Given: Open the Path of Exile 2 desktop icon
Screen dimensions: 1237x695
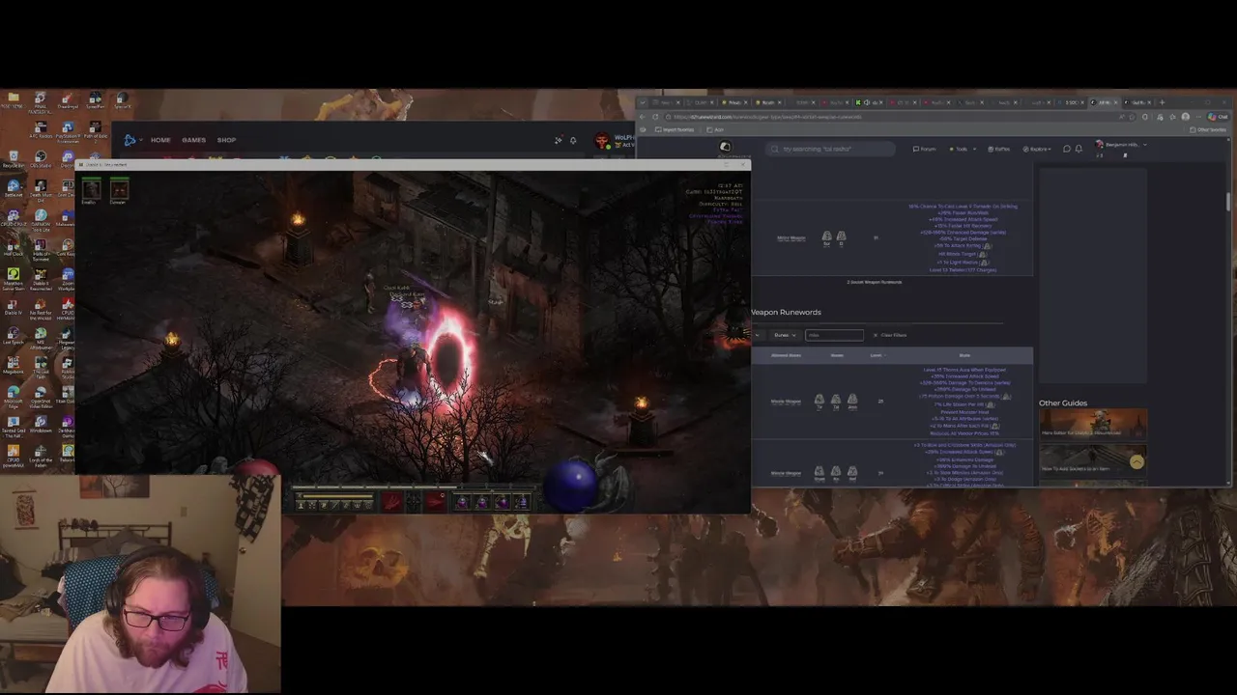Looking at the screenshot, I should pyautogui.click(x=95, y=130).
